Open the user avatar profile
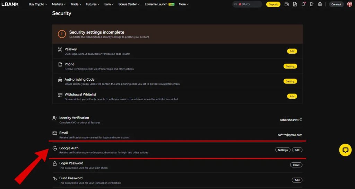The image size is (355, 189). click(x=349, y=4)
